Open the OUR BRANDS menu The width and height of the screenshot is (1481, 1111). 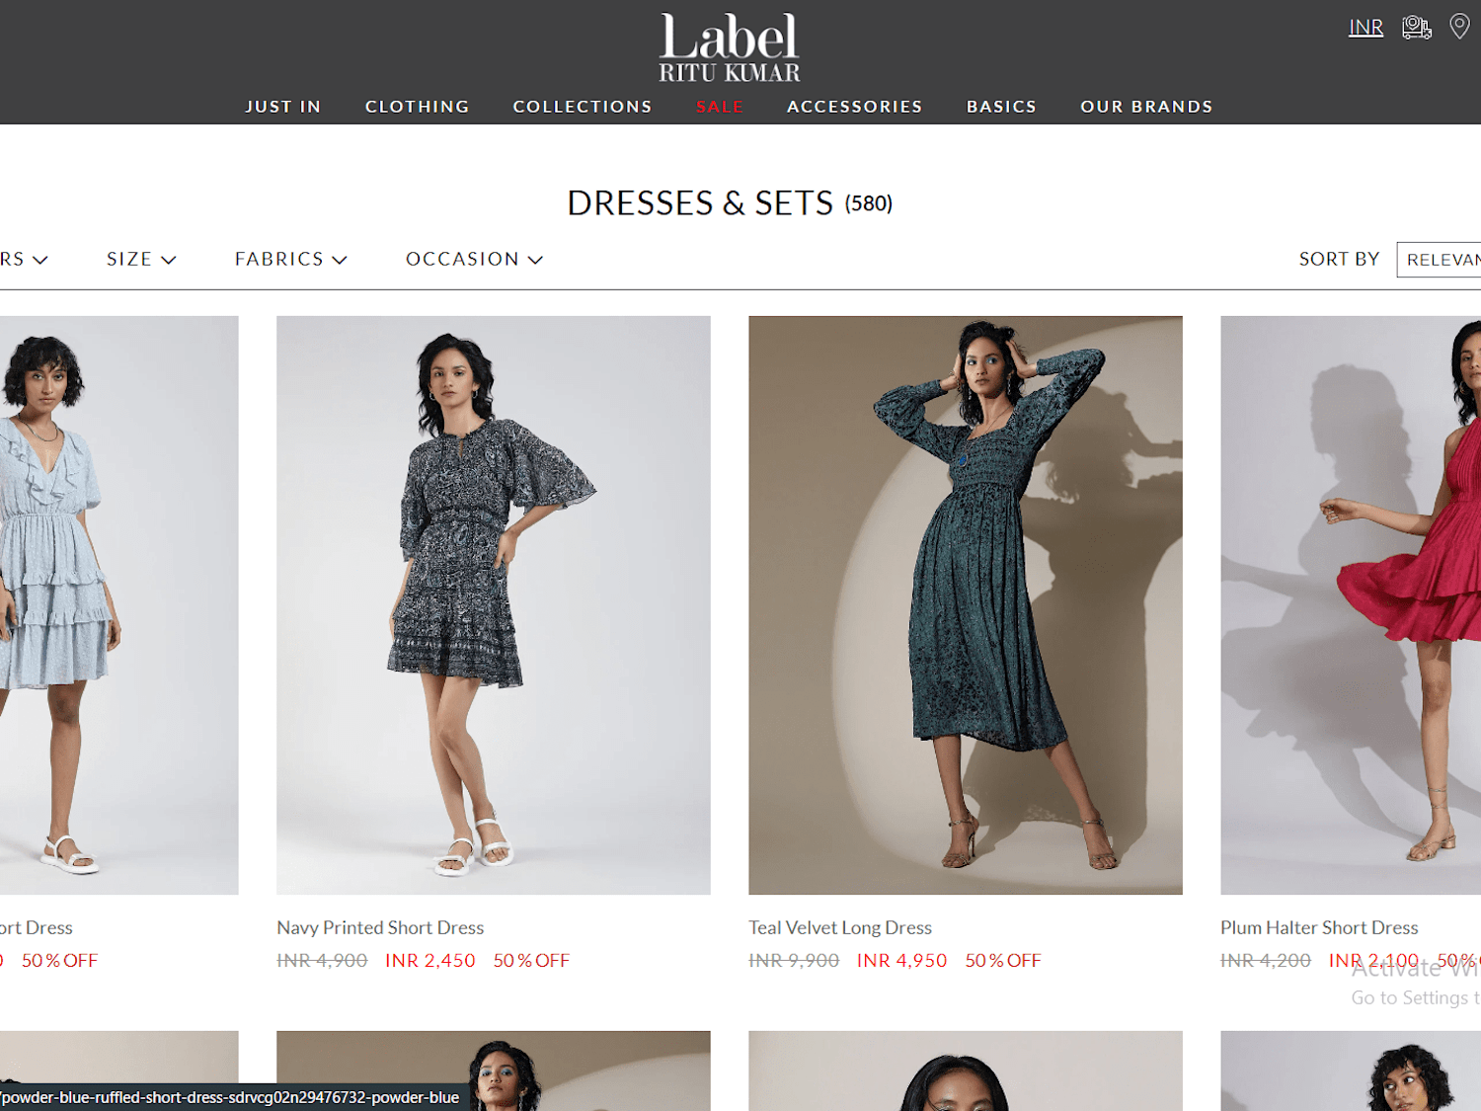click(1146, 107)
